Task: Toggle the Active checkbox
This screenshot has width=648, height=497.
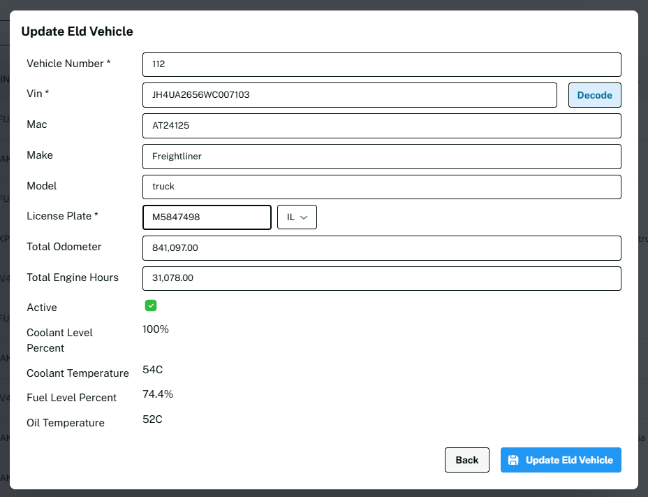Action: [151, 305]
